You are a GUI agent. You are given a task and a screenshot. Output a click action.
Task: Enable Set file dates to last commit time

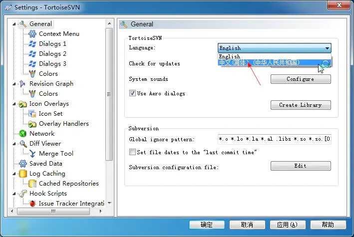(x=132, y=152)
